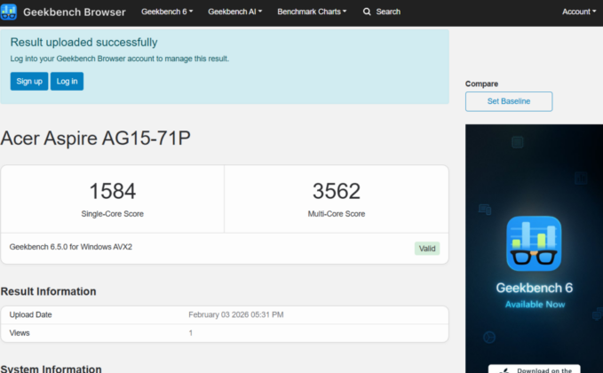This screenshot has width=603, height=373.
Task: Click the Result Information heading
Action: [49, 291]
